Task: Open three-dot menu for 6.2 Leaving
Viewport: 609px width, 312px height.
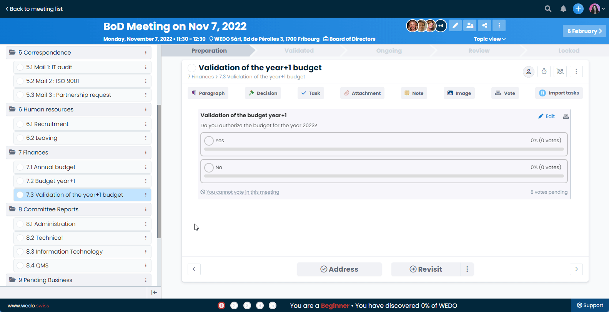Action: point(146,138)
